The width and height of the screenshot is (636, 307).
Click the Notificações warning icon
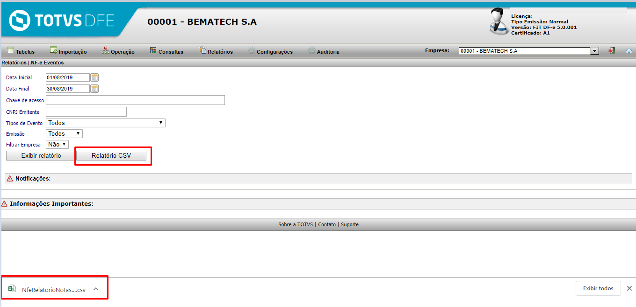(9, 179)
